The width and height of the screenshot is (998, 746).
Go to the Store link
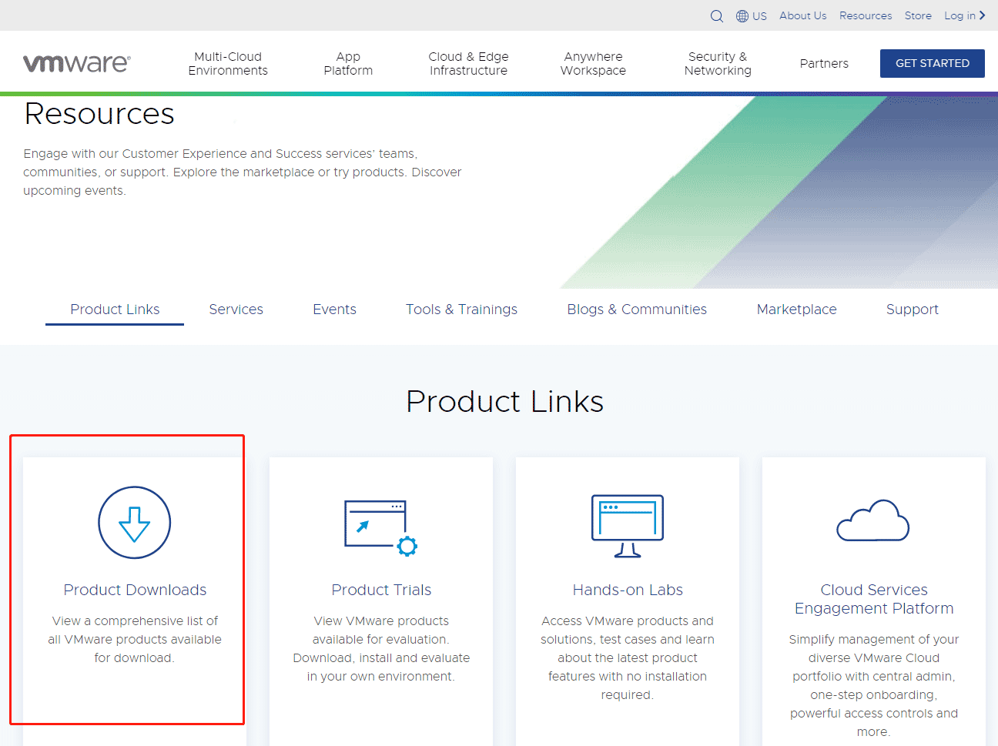(x=918, y=15)
